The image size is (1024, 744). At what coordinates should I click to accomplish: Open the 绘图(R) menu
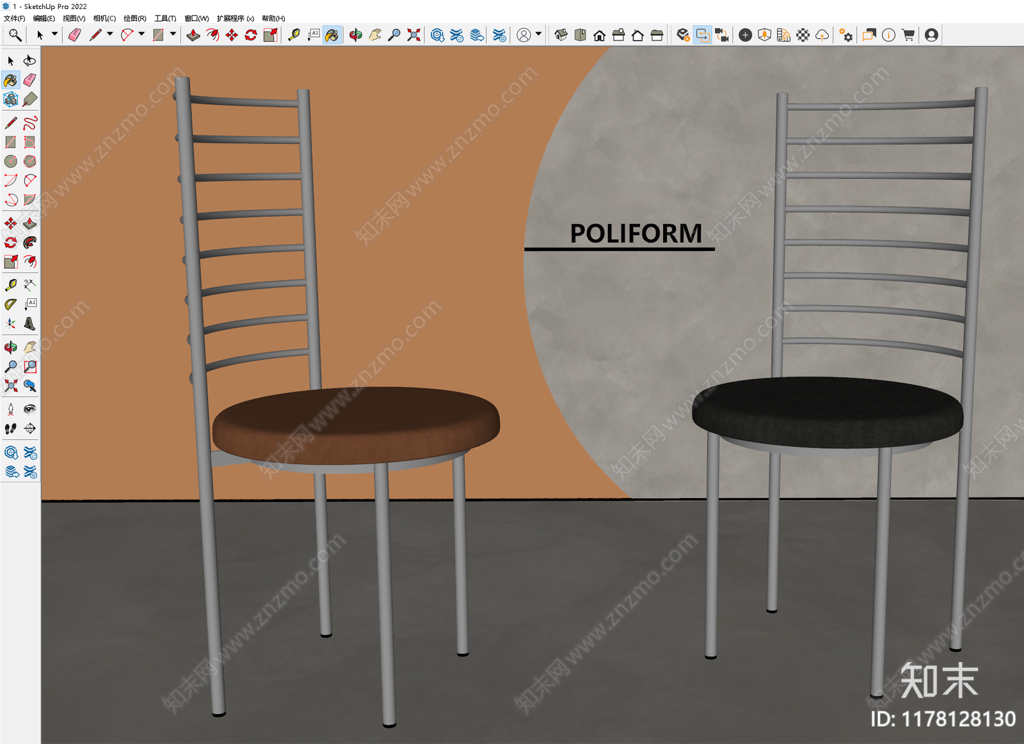coord(134,19)
